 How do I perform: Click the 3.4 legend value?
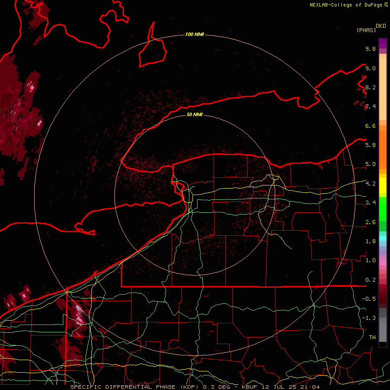pos(370,202)
